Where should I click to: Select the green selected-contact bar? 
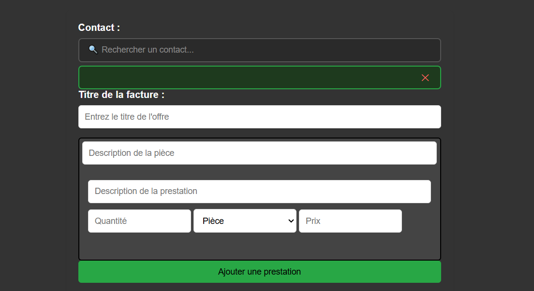[x=249, y=78]
